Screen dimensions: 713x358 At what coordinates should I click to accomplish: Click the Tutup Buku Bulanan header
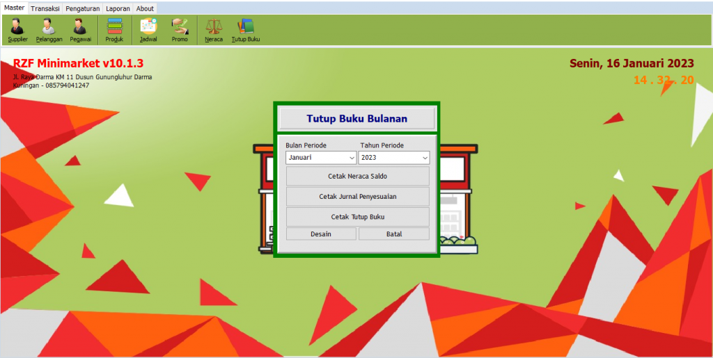357,119
